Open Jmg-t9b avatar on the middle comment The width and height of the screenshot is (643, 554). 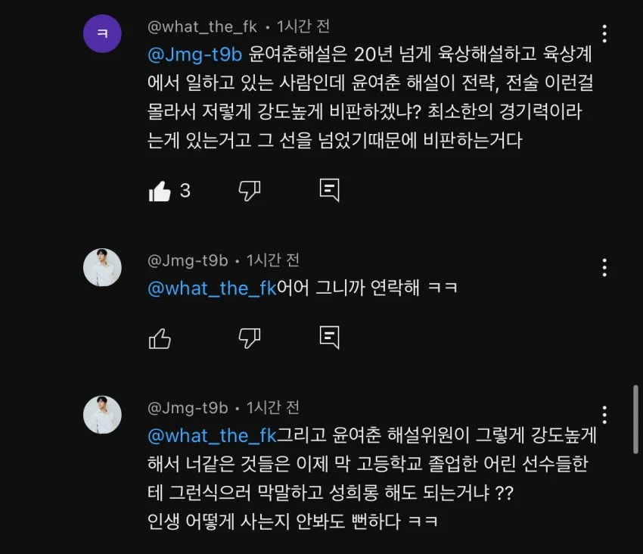click(103, 267)
